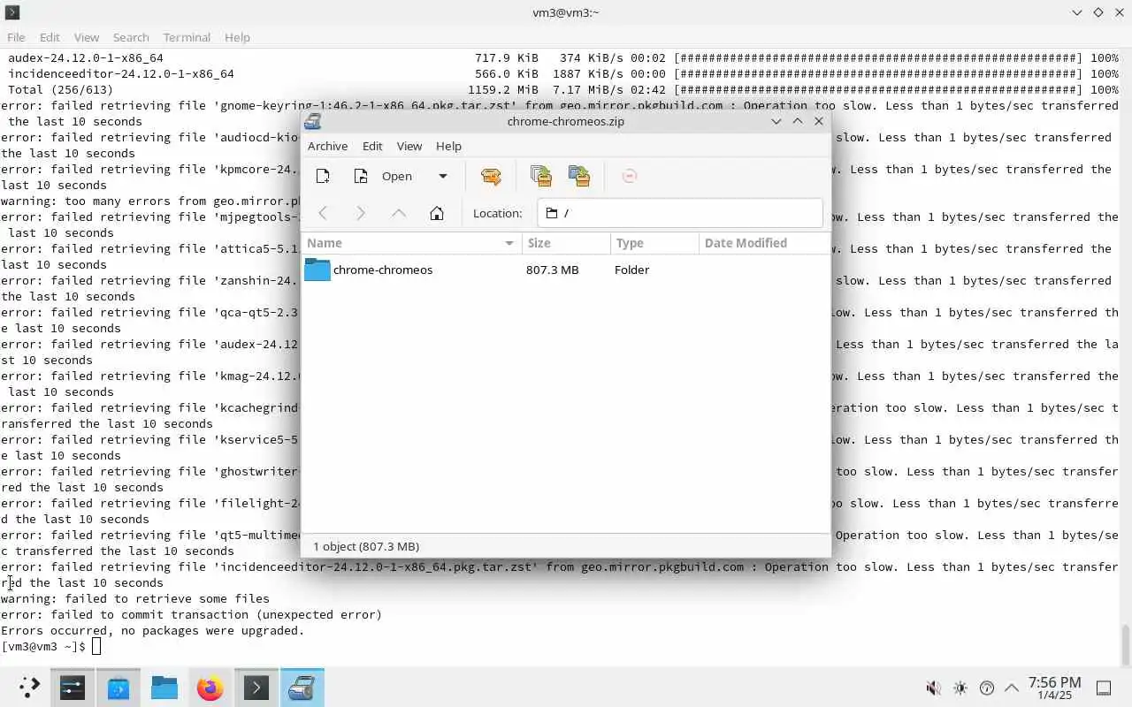
Task: Click the round system tray indicator icon
Action: (987, 688)
